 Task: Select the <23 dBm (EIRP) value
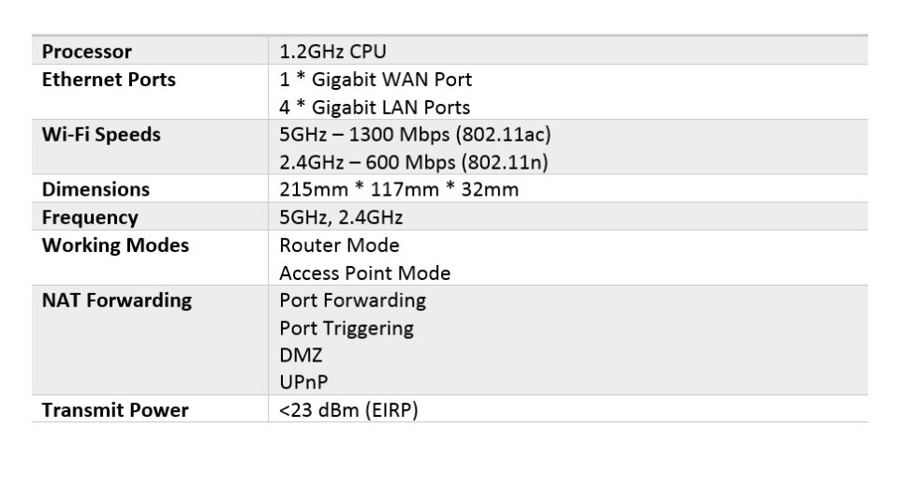tap(348, 410)
